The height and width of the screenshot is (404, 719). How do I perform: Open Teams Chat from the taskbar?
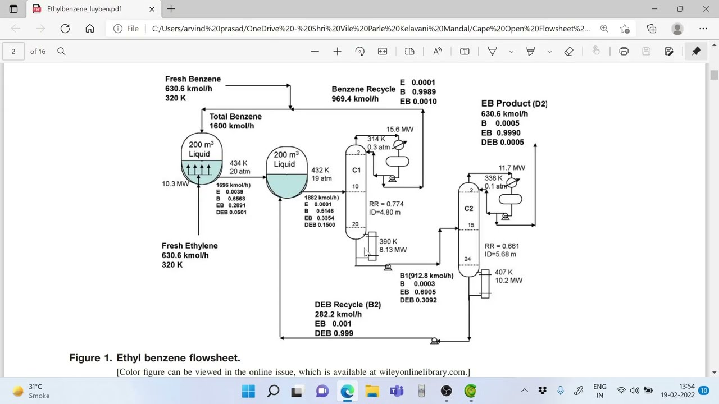[322, 391]
